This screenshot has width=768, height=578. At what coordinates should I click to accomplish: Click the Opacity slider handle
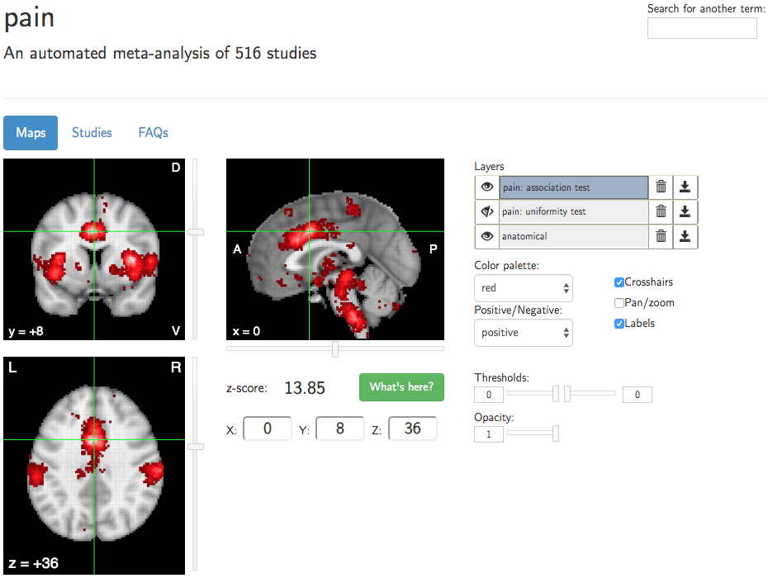pyautogui.click(x=556, y=433)
